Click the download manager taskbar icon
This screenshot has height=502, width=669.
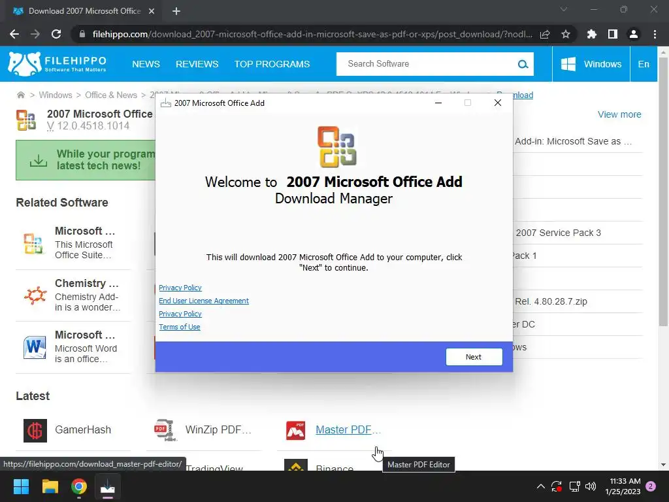[108, 486]
